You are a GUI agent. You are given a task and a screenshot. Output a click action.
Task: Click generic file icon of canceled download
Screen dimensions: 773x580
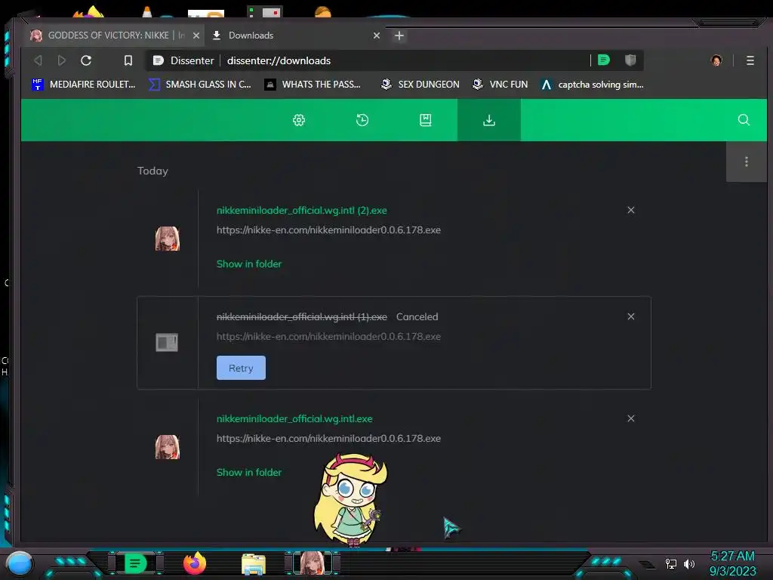click(x=167, y=342)
